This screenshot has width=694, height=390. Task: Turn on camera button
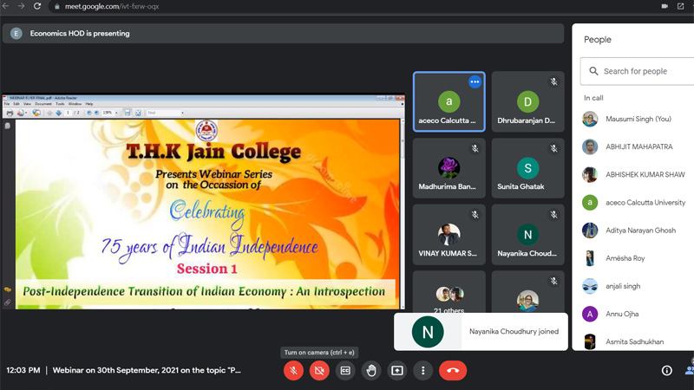[x=319, y=371]
